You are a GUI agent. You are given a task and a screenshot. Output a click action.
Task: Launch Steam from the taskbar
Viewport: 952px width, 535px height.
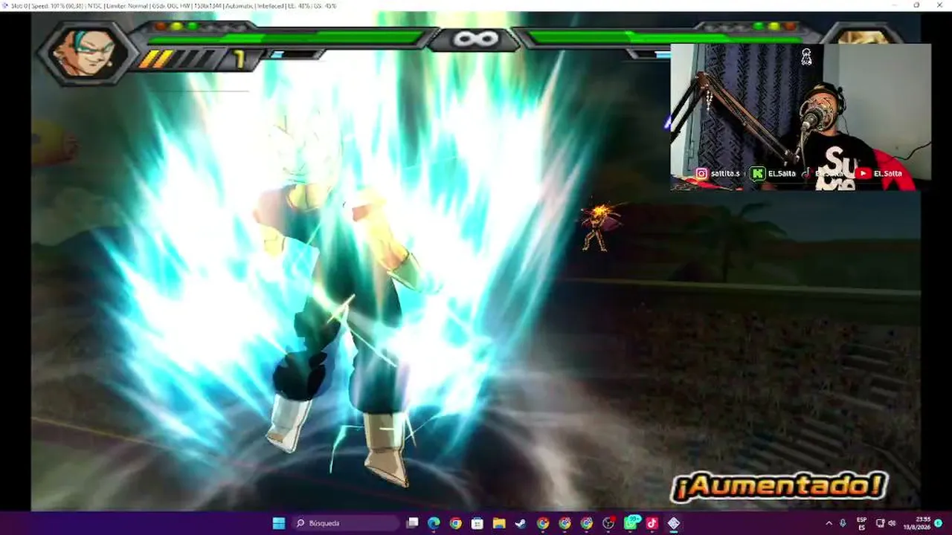click(x=521, y=523)
